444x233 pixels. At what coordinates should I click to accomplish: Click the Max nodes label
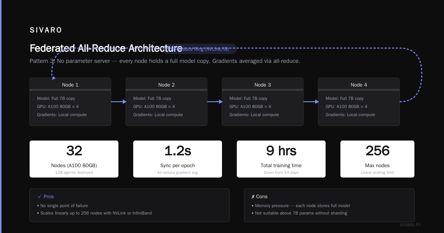point(377,165)
